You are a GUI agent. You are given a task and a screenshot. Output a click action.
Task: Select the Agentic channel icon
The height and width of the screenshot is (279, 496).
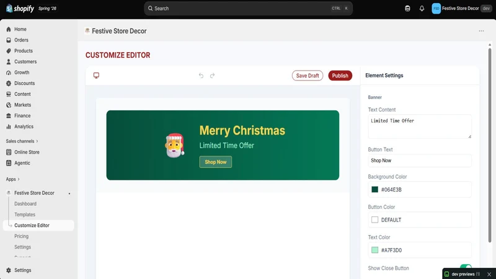click(x=9, y=163)
